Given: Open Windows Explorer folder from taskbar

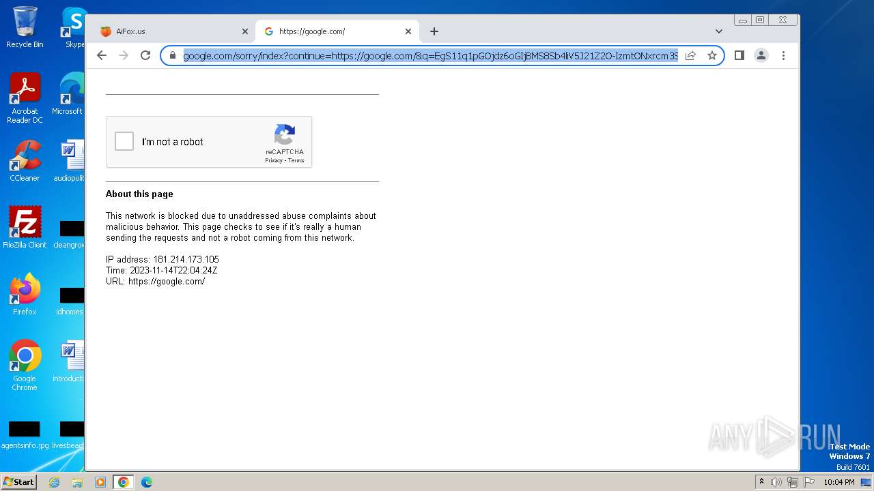Looking at the screenshot, I should tap(77, 482).
